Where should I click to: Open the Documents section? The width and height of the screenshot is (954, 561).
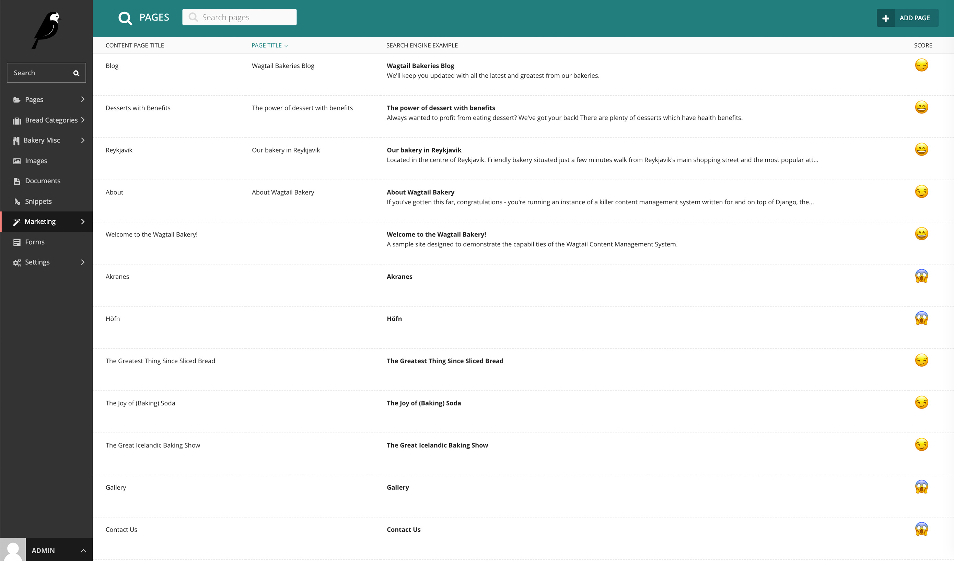point(43,181)
